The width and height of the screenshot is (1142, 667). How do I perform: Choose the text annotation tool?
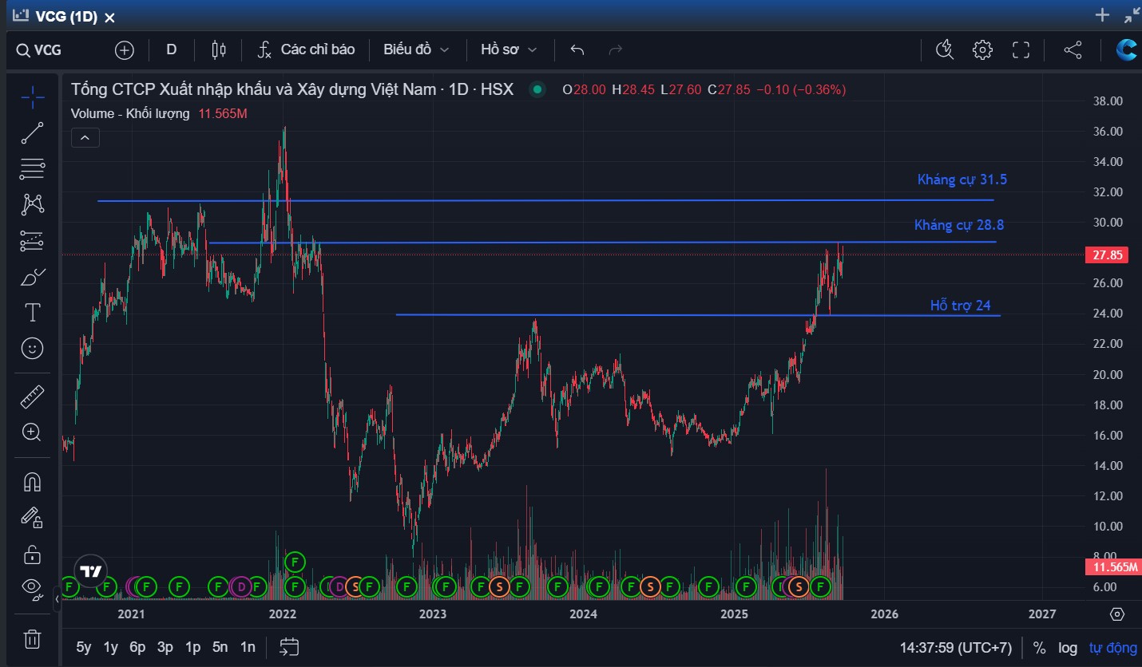click(32, 312)
